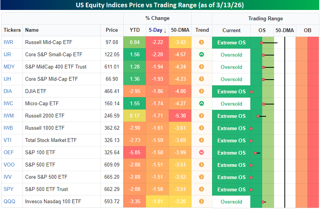
Task: Sort by the 50-DMA change header
Action: click(180, 30)
